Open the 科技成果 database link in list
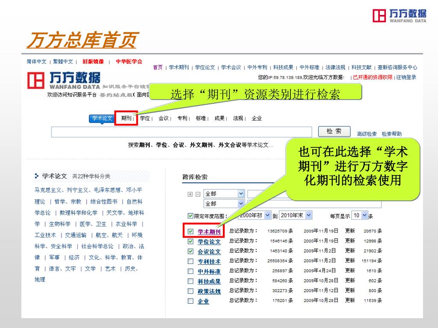 coord(209,281)
